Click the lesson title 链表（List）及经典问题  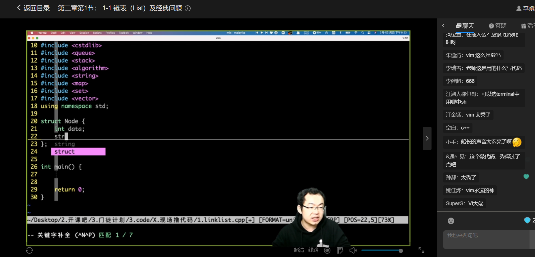148,8
